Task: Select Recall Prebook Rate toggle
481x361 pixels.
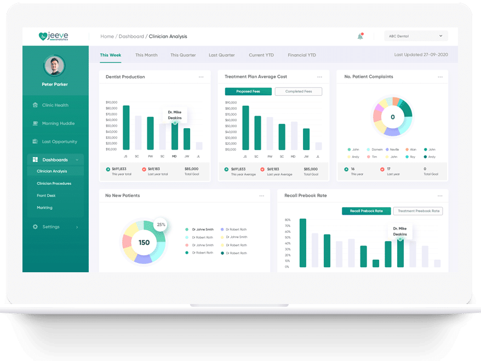Action: [367, 211]
